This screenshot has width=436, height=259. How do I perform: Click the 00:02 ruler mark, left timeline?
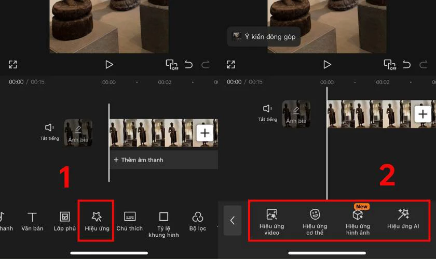tap(165, 82)
